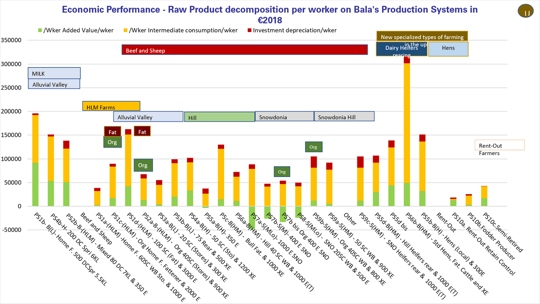This screenshot has height=304, width=540.
Task: Click the tall orange segment of the PS6b bar
Action: pos(407,123)
